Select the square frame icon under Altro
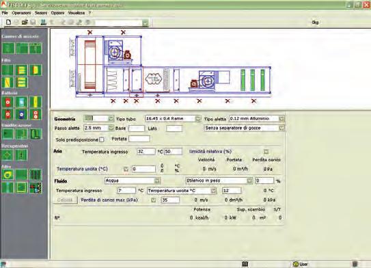This screenshot has width=371, height=268. [22, 187]
